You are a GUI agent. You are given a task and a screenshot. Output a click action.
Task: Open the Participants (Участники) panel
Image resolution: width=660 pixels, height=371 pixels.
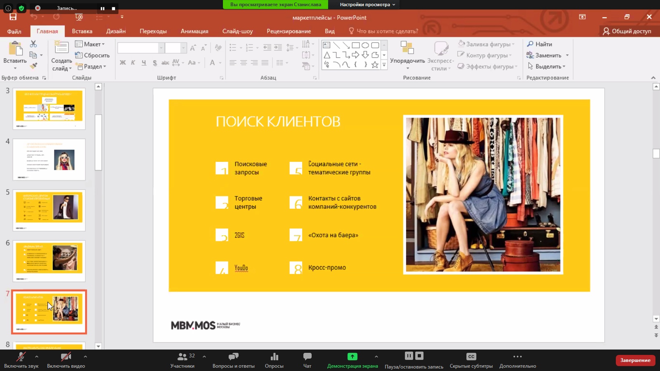[x=182, y=360]
